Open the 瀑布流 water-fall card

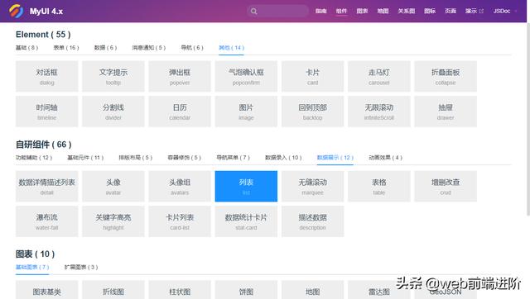pyautogui.click(x=46, y=221)
